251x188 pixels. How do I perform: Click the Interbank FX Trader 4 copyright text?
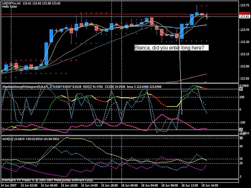(x=47, y=180)
